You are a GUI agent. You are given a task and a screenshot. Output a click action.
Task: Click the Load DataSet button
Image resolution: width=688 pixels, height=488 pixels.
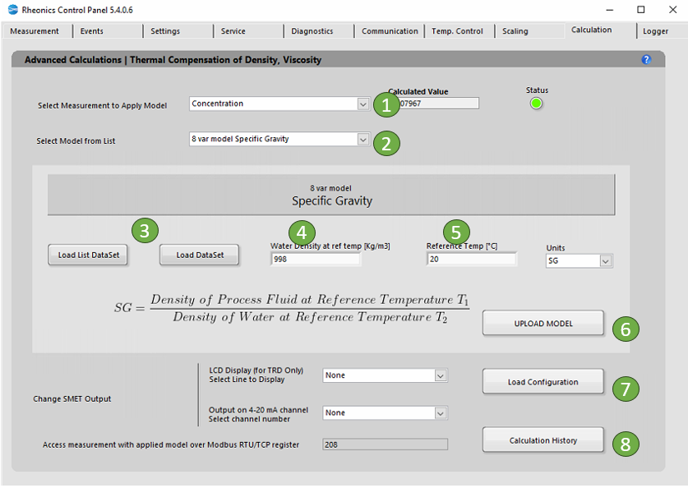pyautogui.click(x=200, y=256)
